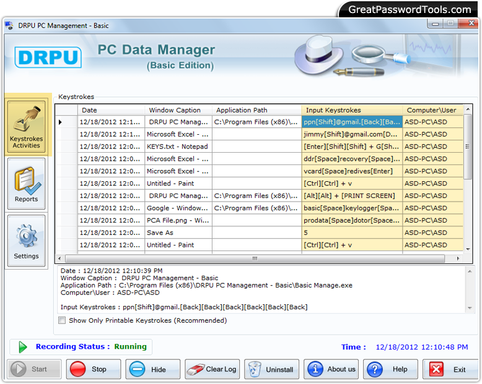This screenshot has width=482, height=384.
Task: Click the greyed Start button
Action: point(34,369)
